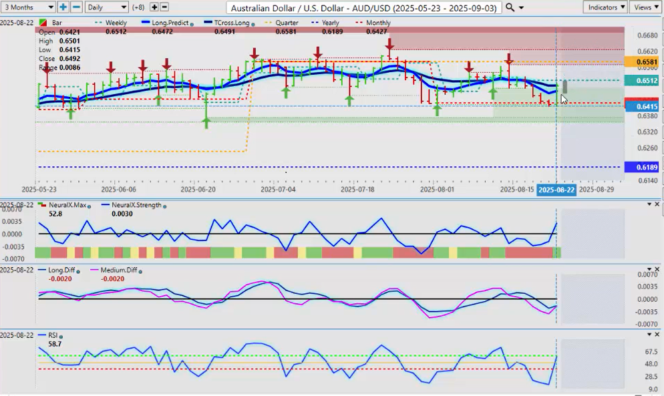Viewport: 664px width, 396px height.
Task: Click the black plus next to (+8)
Action: 154,7
